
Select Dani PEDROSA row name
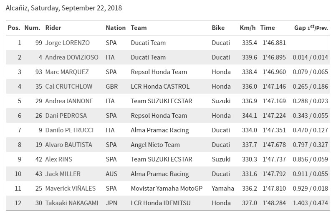click(66, 116)
